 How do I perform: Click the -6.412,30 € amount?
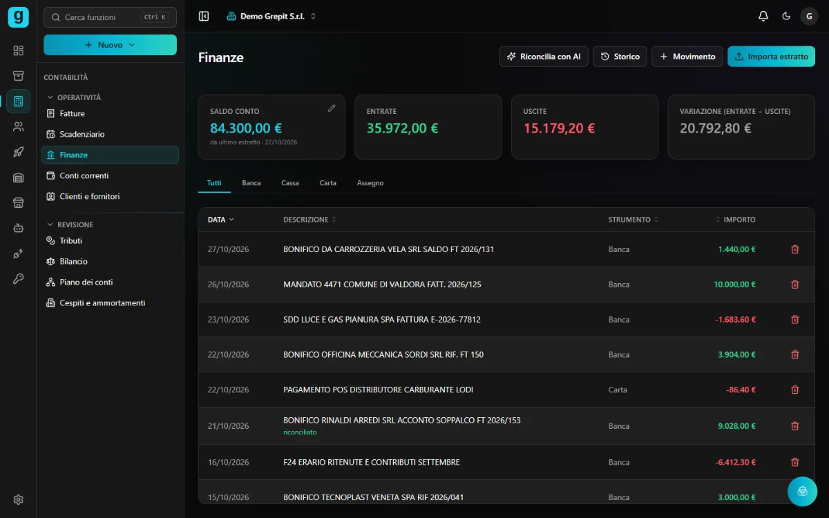tap(735, 462)
